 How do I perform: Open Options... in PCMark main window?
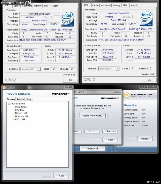(x=145, y=139)
